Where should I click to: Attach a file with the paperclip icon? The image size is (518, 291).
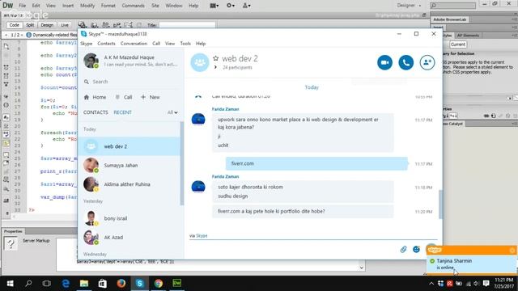tap(403, 249)
